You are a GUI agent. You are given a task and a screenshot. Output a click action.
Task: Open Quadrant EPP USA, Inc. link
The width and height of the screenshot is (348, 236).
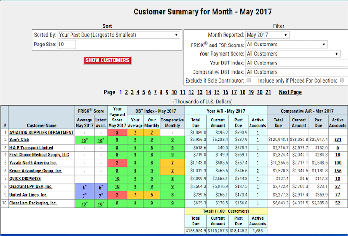click(x=31, y=187)
